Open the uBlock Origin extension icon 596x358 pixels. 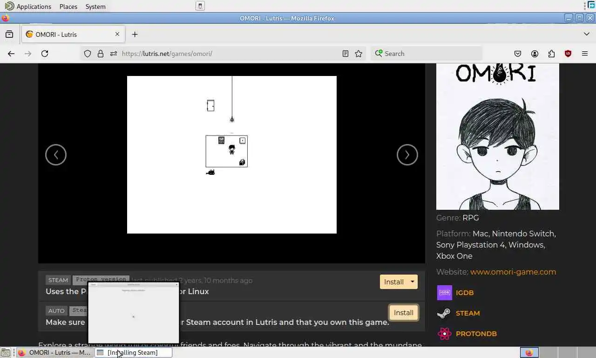(x=568, y=54)
